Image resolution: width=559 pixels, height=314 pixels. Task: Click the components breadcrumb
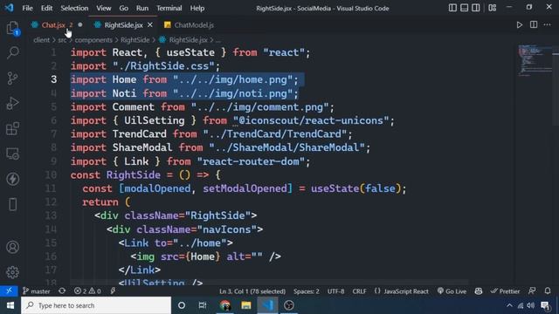[x=93, y=40]
